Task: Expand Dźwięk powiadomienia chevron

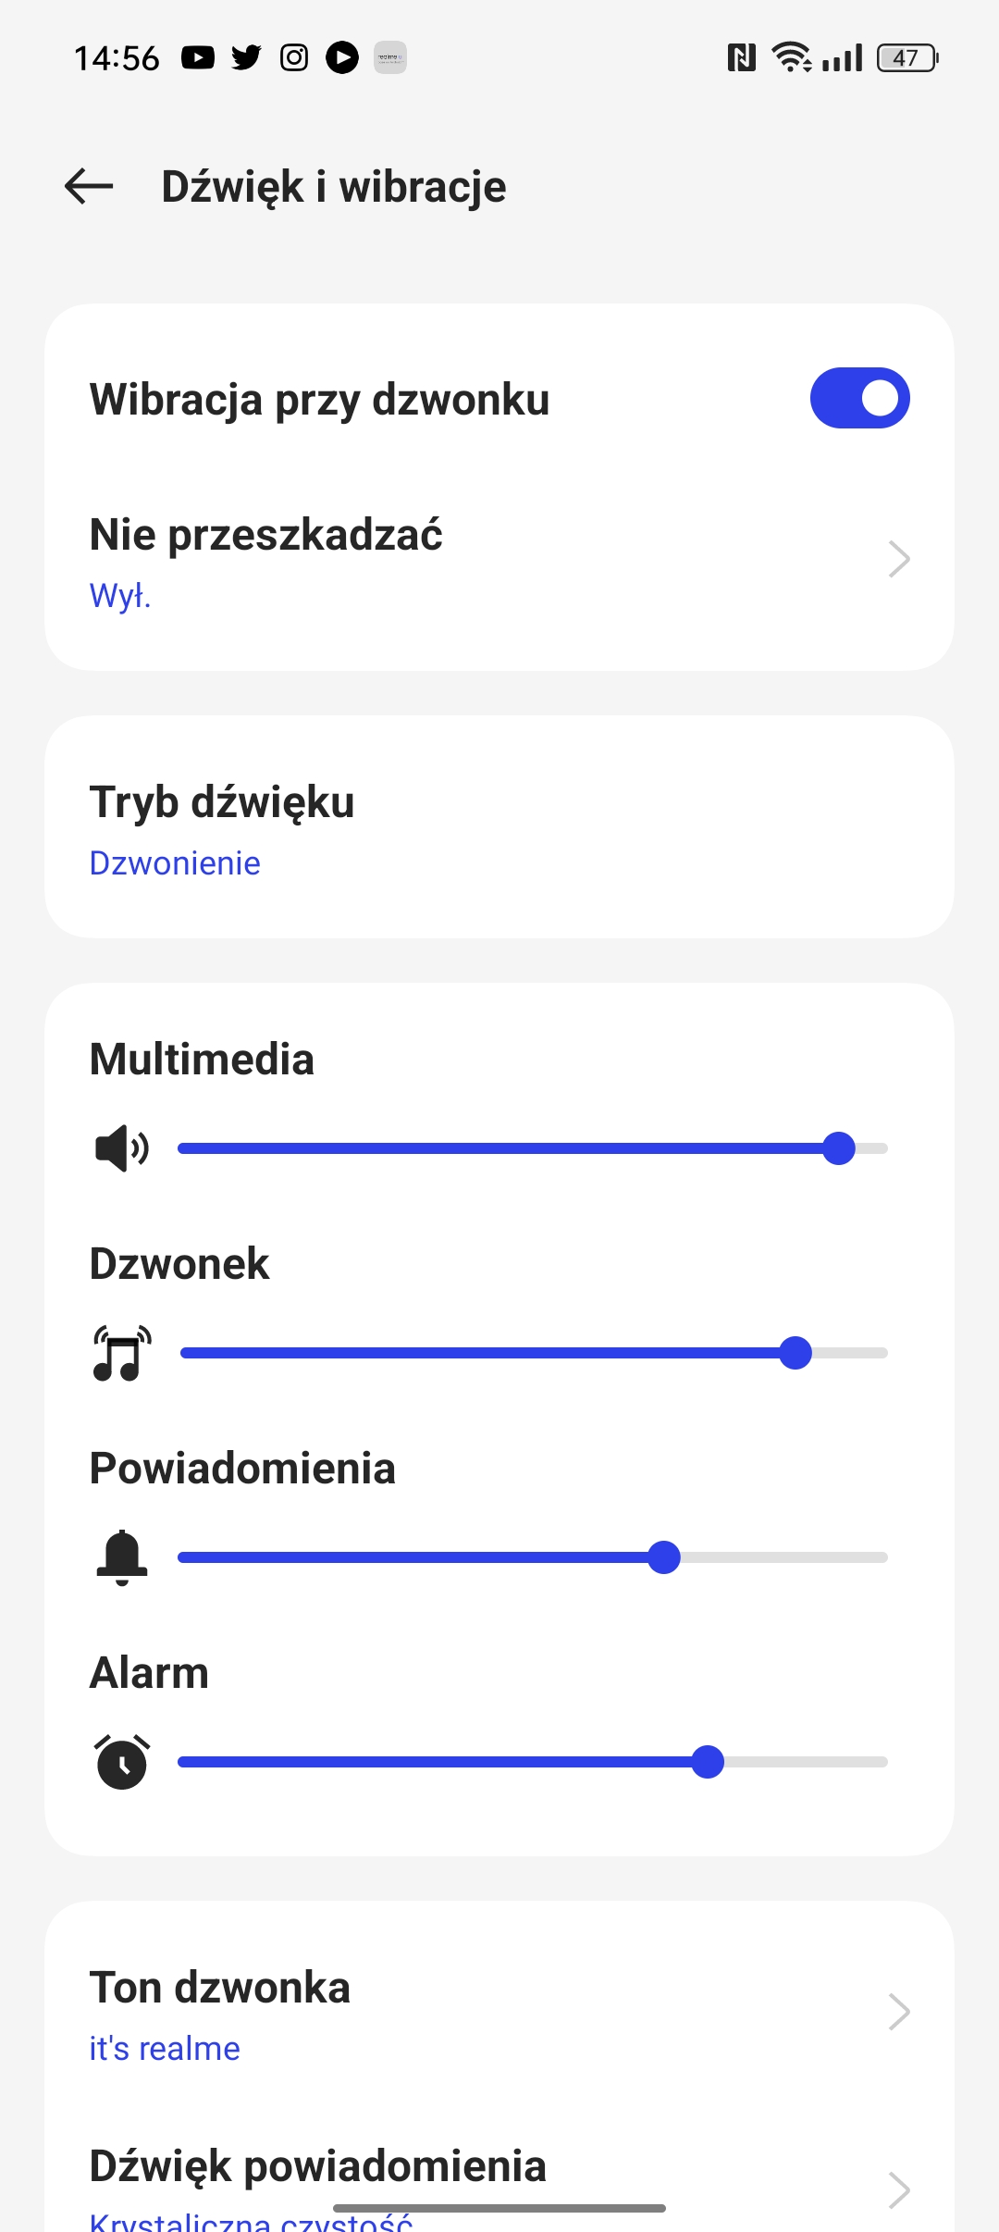Action: [899, 2189]
